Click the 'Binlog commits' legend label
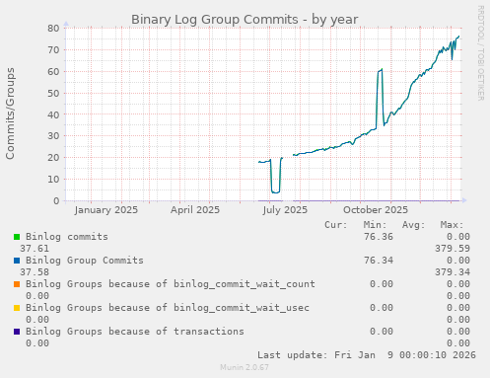The width and height of the screenshot is (490, 378). [67, 237]
